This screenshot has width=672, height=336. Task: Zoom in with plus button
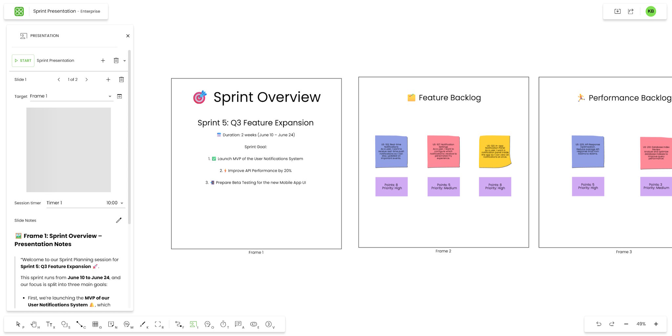656,324
